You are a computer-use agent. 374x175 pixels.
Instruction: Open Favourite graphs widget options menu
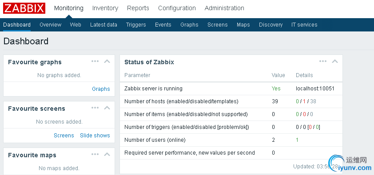[95, 61]
